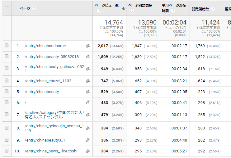Open /entry/chinahandsome page in new window icon
This screenshot has height=158, width=231.
pos(88,46)
